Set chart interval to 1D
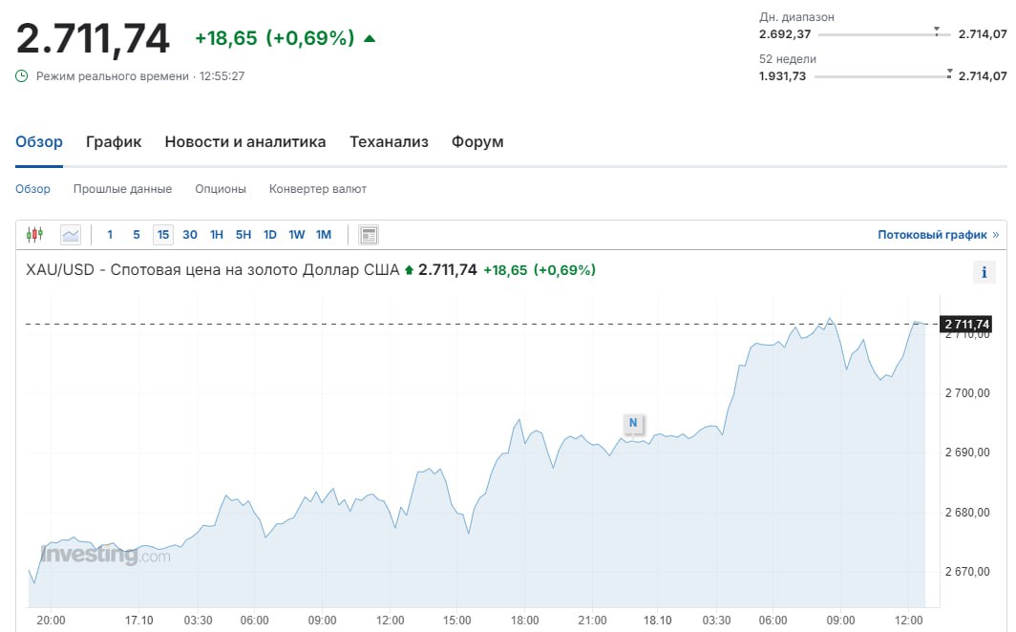This screenshot has height=632, width=1016. click(x=270, y=235)
